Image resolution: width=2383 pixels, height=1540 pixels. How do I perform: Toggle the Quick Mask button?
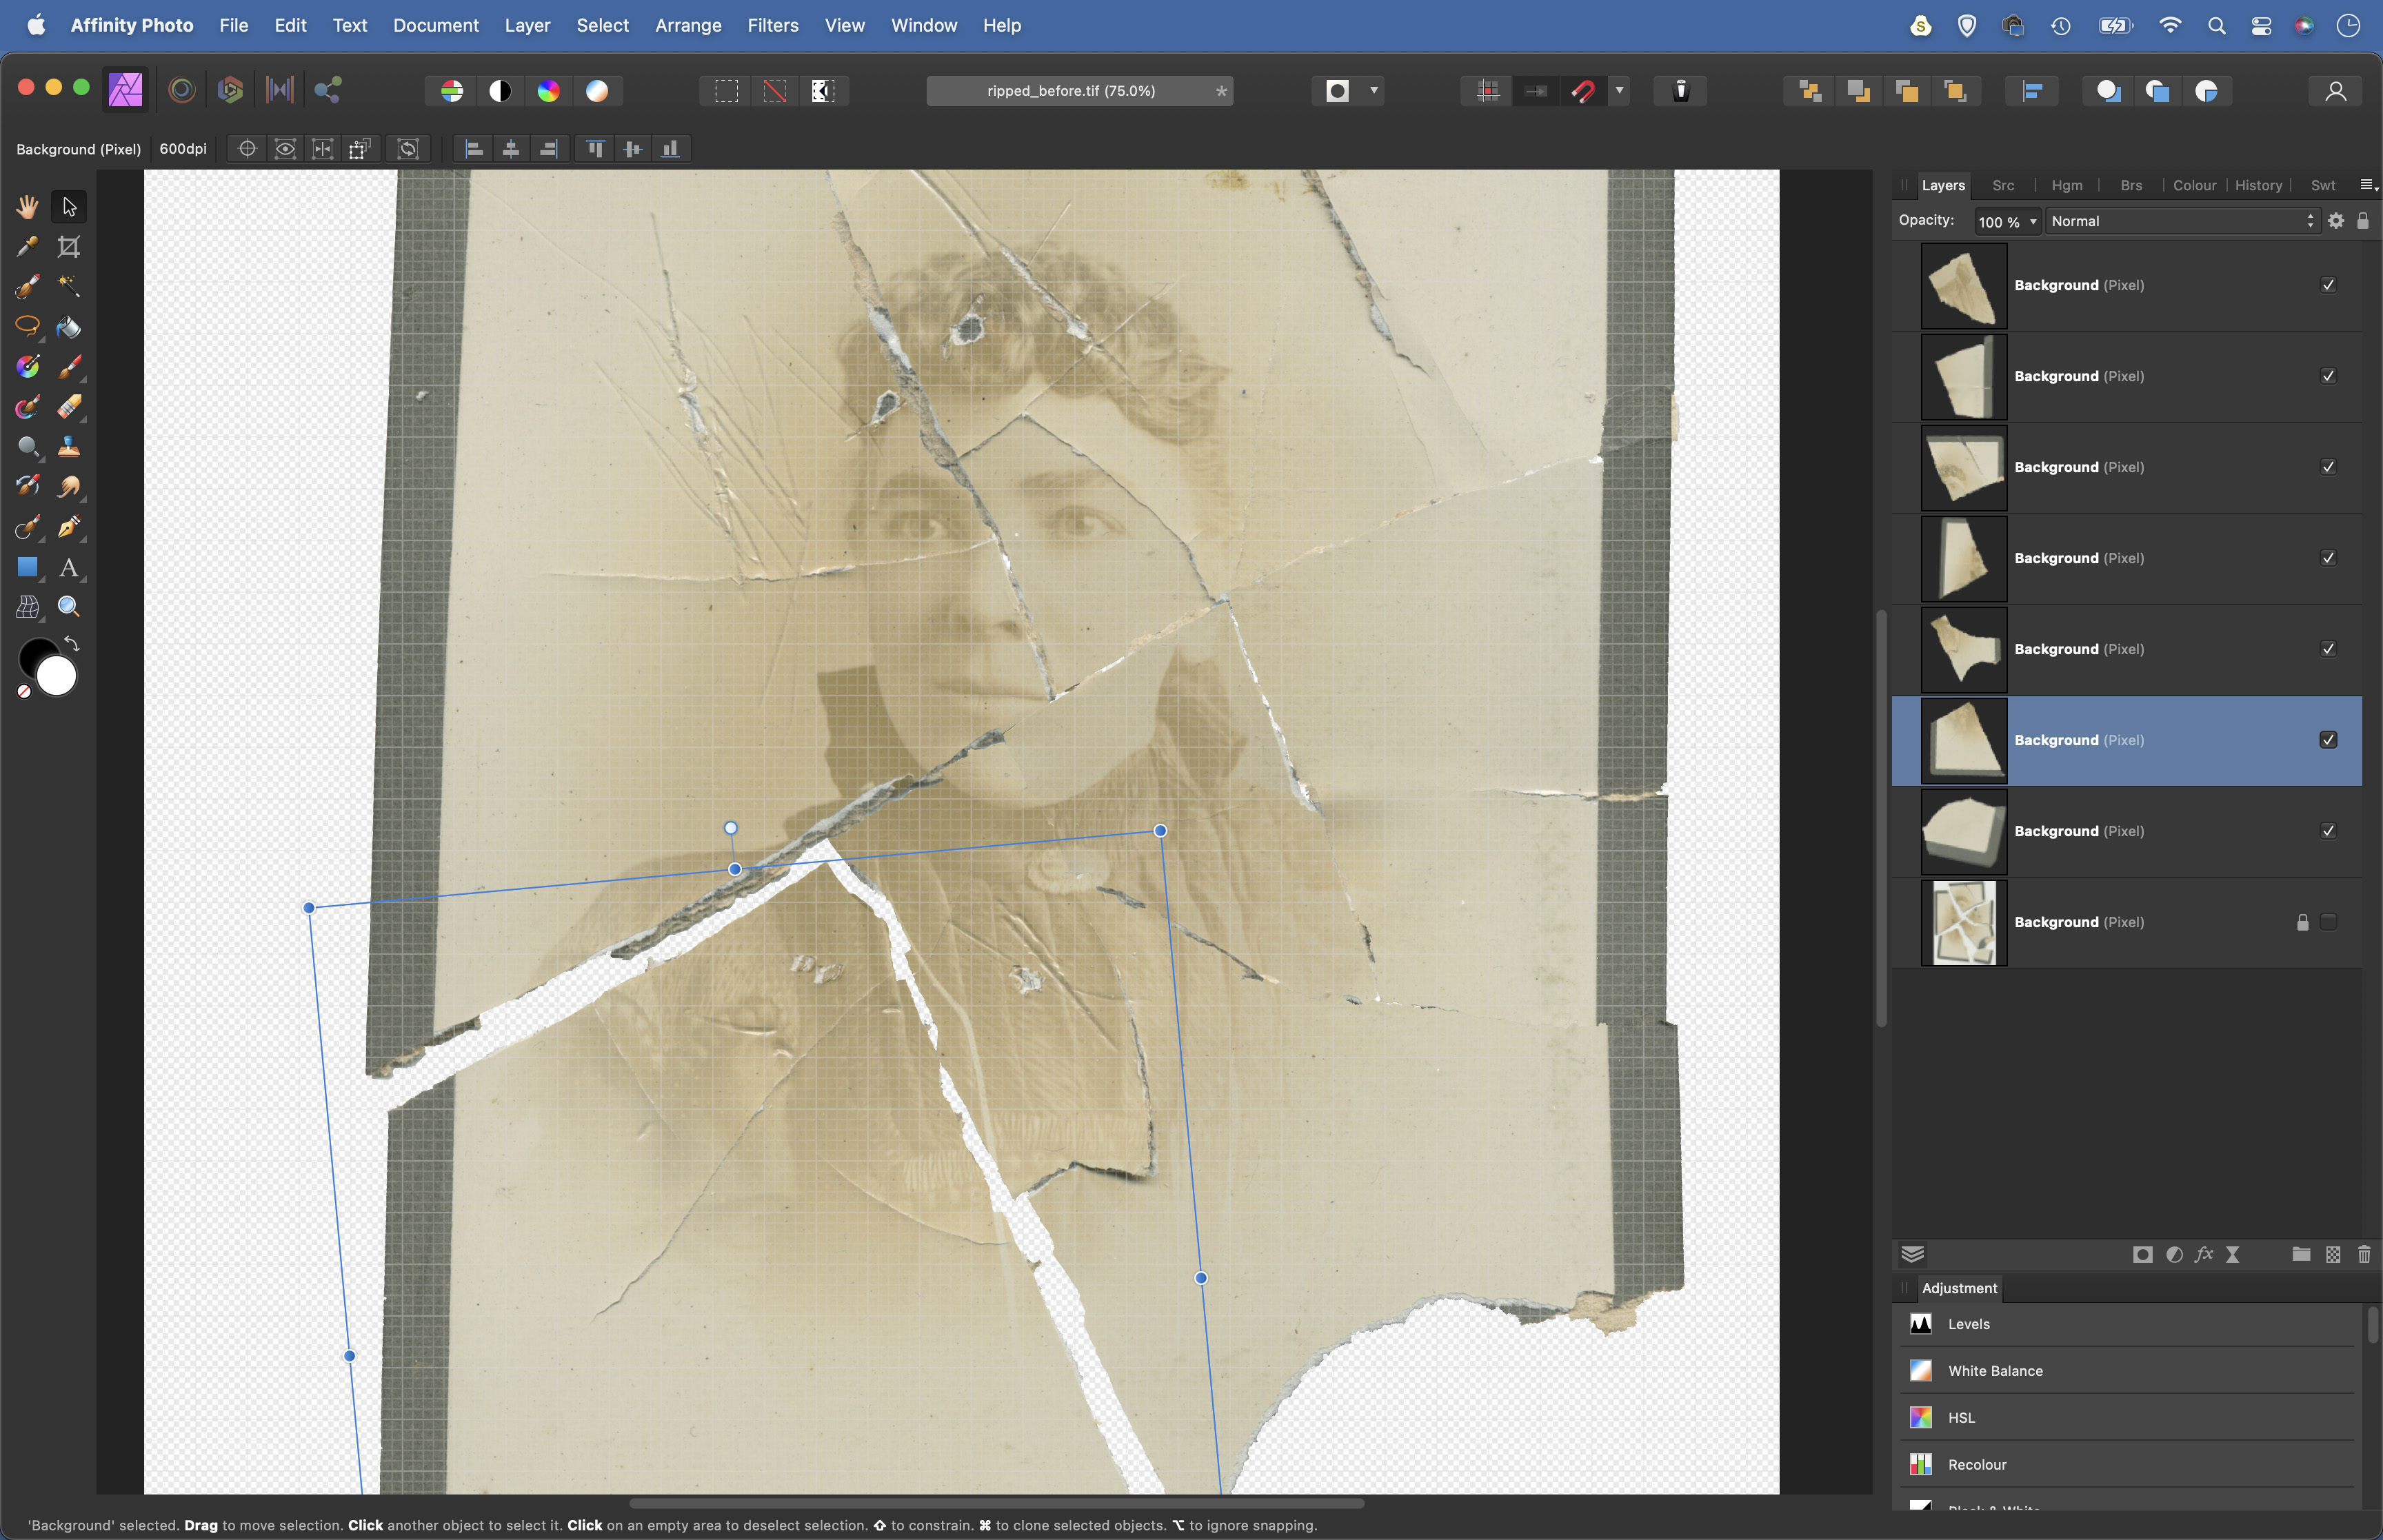[1337, 91]
